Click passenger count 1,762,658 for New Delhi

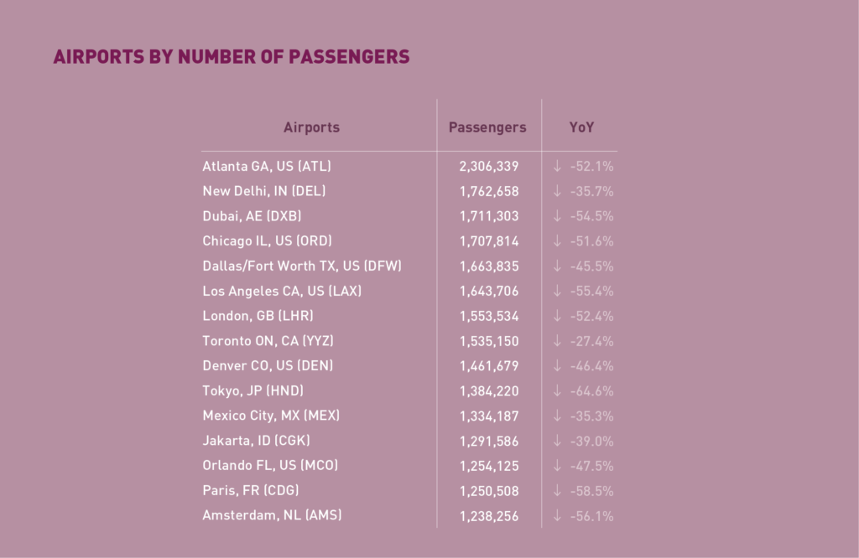[x=489, y=191]
